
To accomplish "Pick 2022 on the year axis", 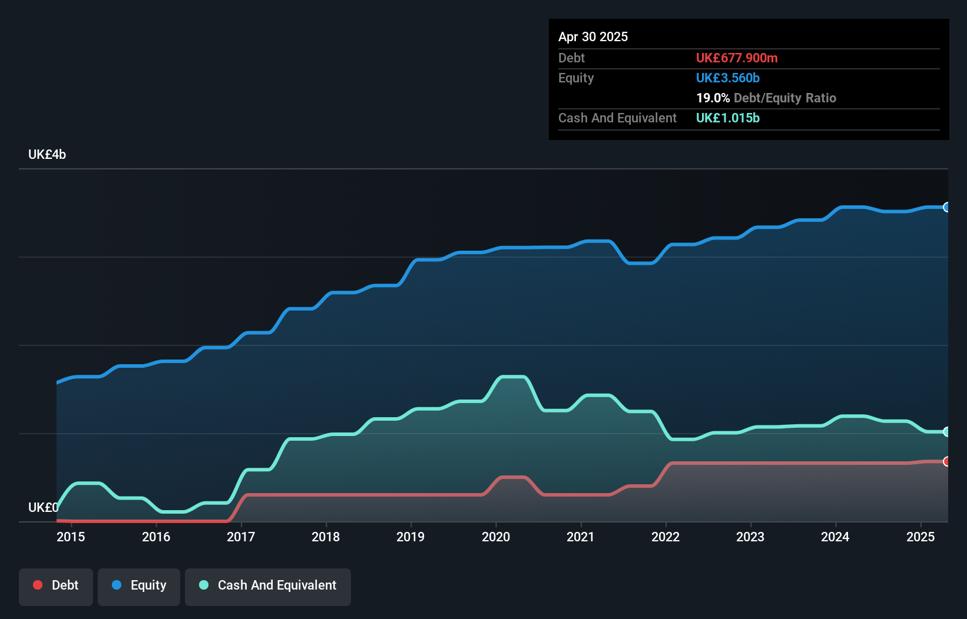I will [x=665, y=537].
